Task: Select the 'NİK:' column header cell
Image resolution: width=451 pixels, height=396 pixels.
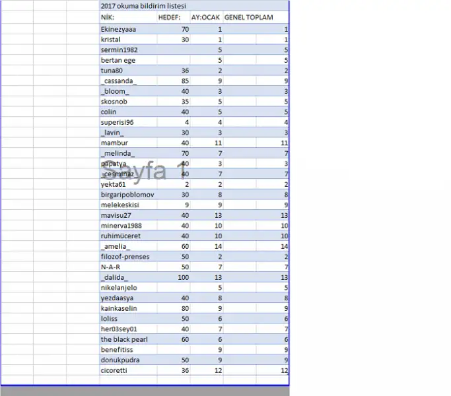Action: 127,16
